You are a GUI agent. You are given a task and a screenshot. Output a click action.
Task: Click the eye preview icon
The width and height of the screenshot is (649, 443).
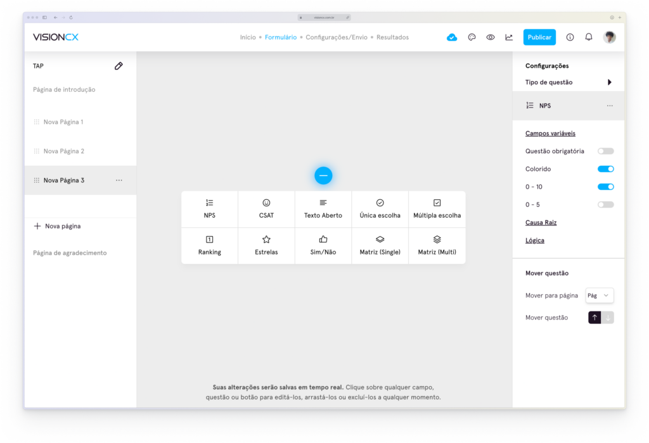pos(491,37)
